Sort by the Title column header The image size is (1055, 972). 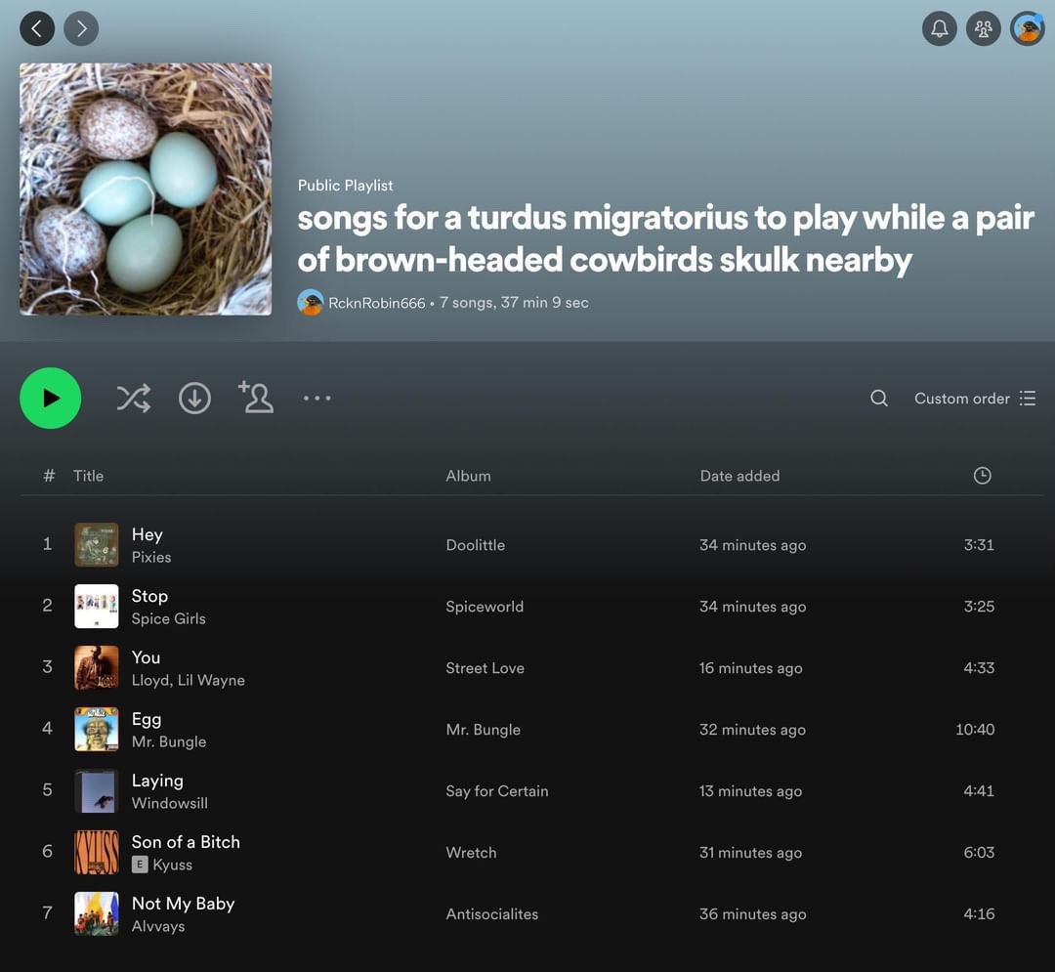pos(88,476)
